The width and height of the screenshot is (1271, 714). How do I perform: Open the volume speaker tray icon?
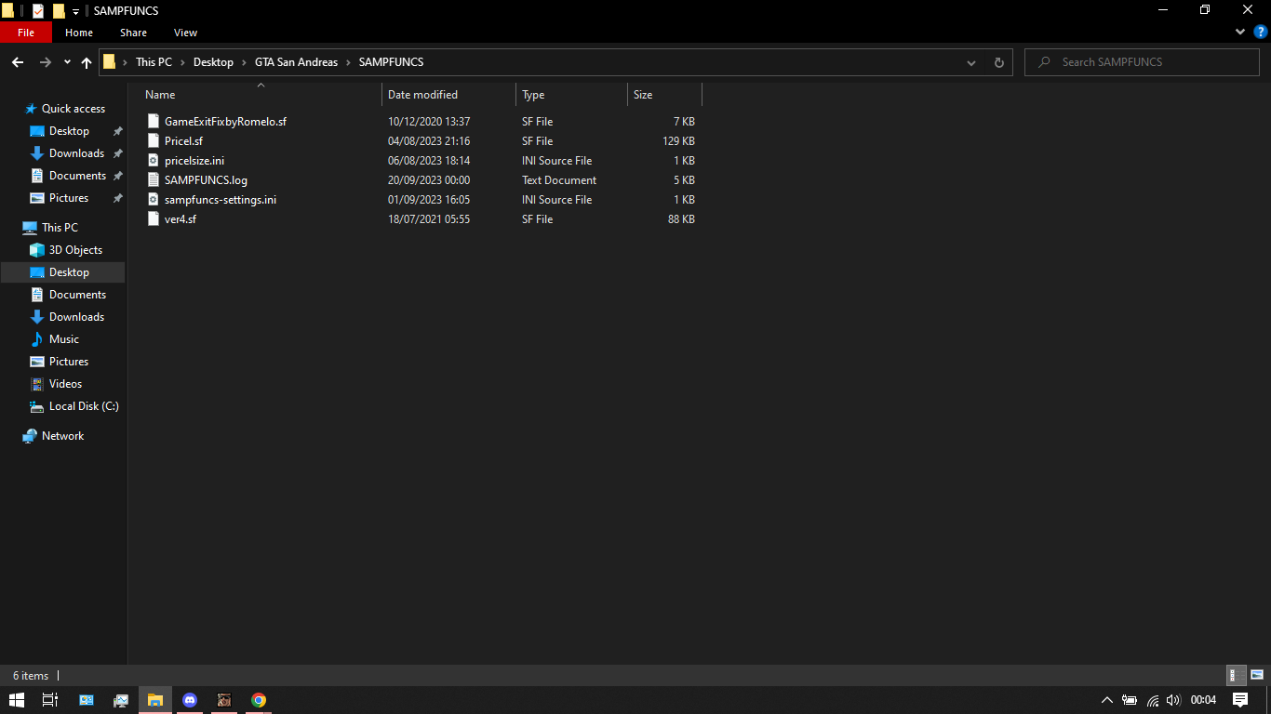(1173, 700)
